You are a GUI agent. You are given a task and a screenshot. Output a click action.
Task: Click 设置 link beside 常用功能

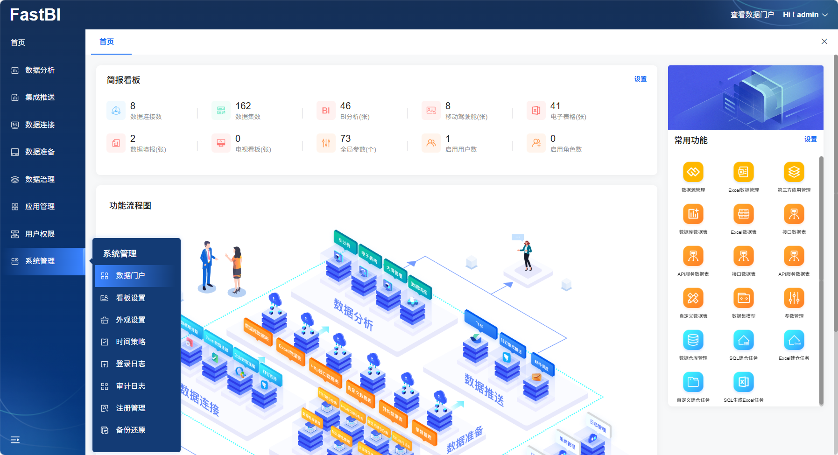point(810,140)
